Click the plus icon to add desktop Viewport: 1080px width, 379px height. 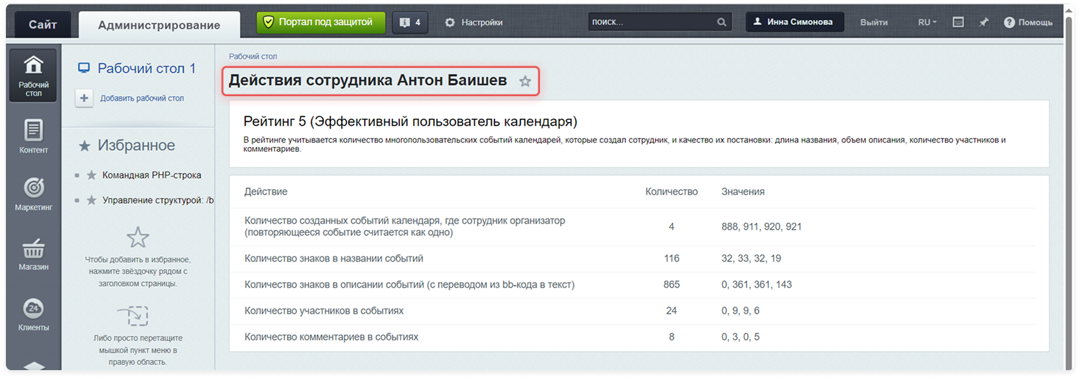pos(84,98)
